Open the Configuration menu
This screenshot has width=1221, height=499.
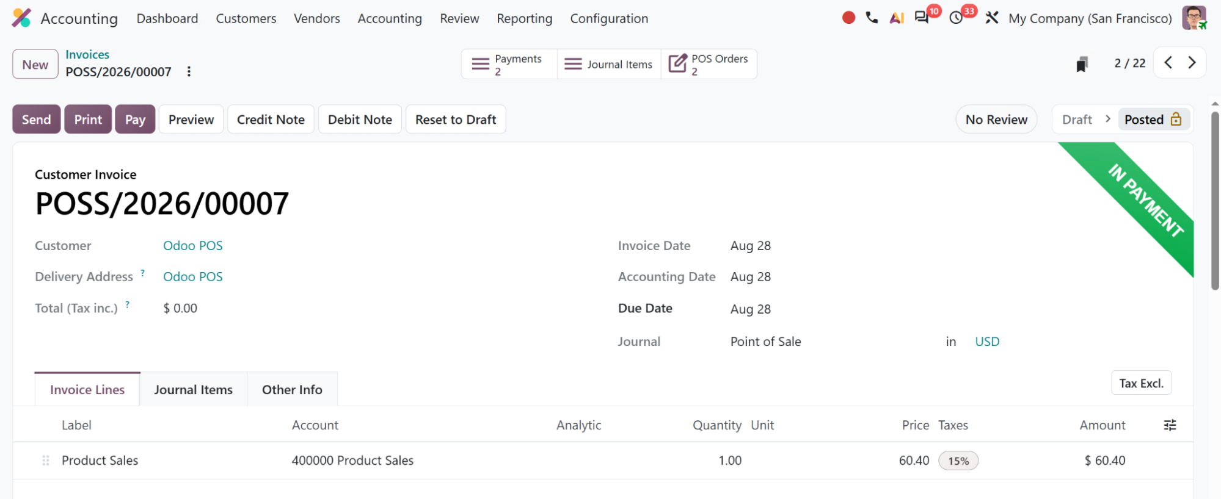[609, 18]
